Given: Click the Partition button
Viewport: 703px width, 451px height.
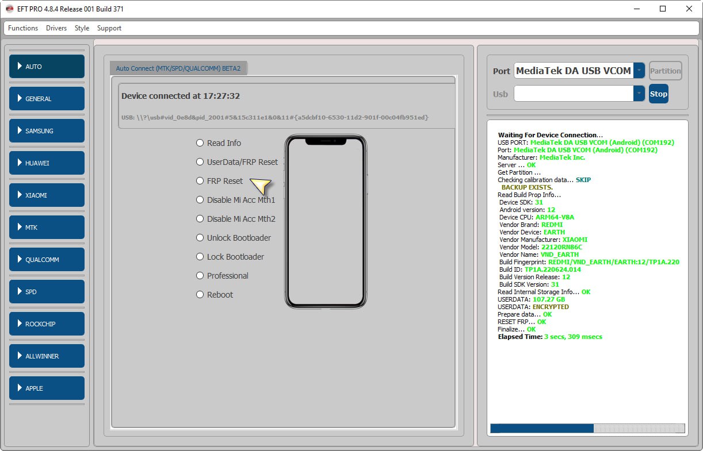Looking at the screenshot, I should click(x=666, y=71).
